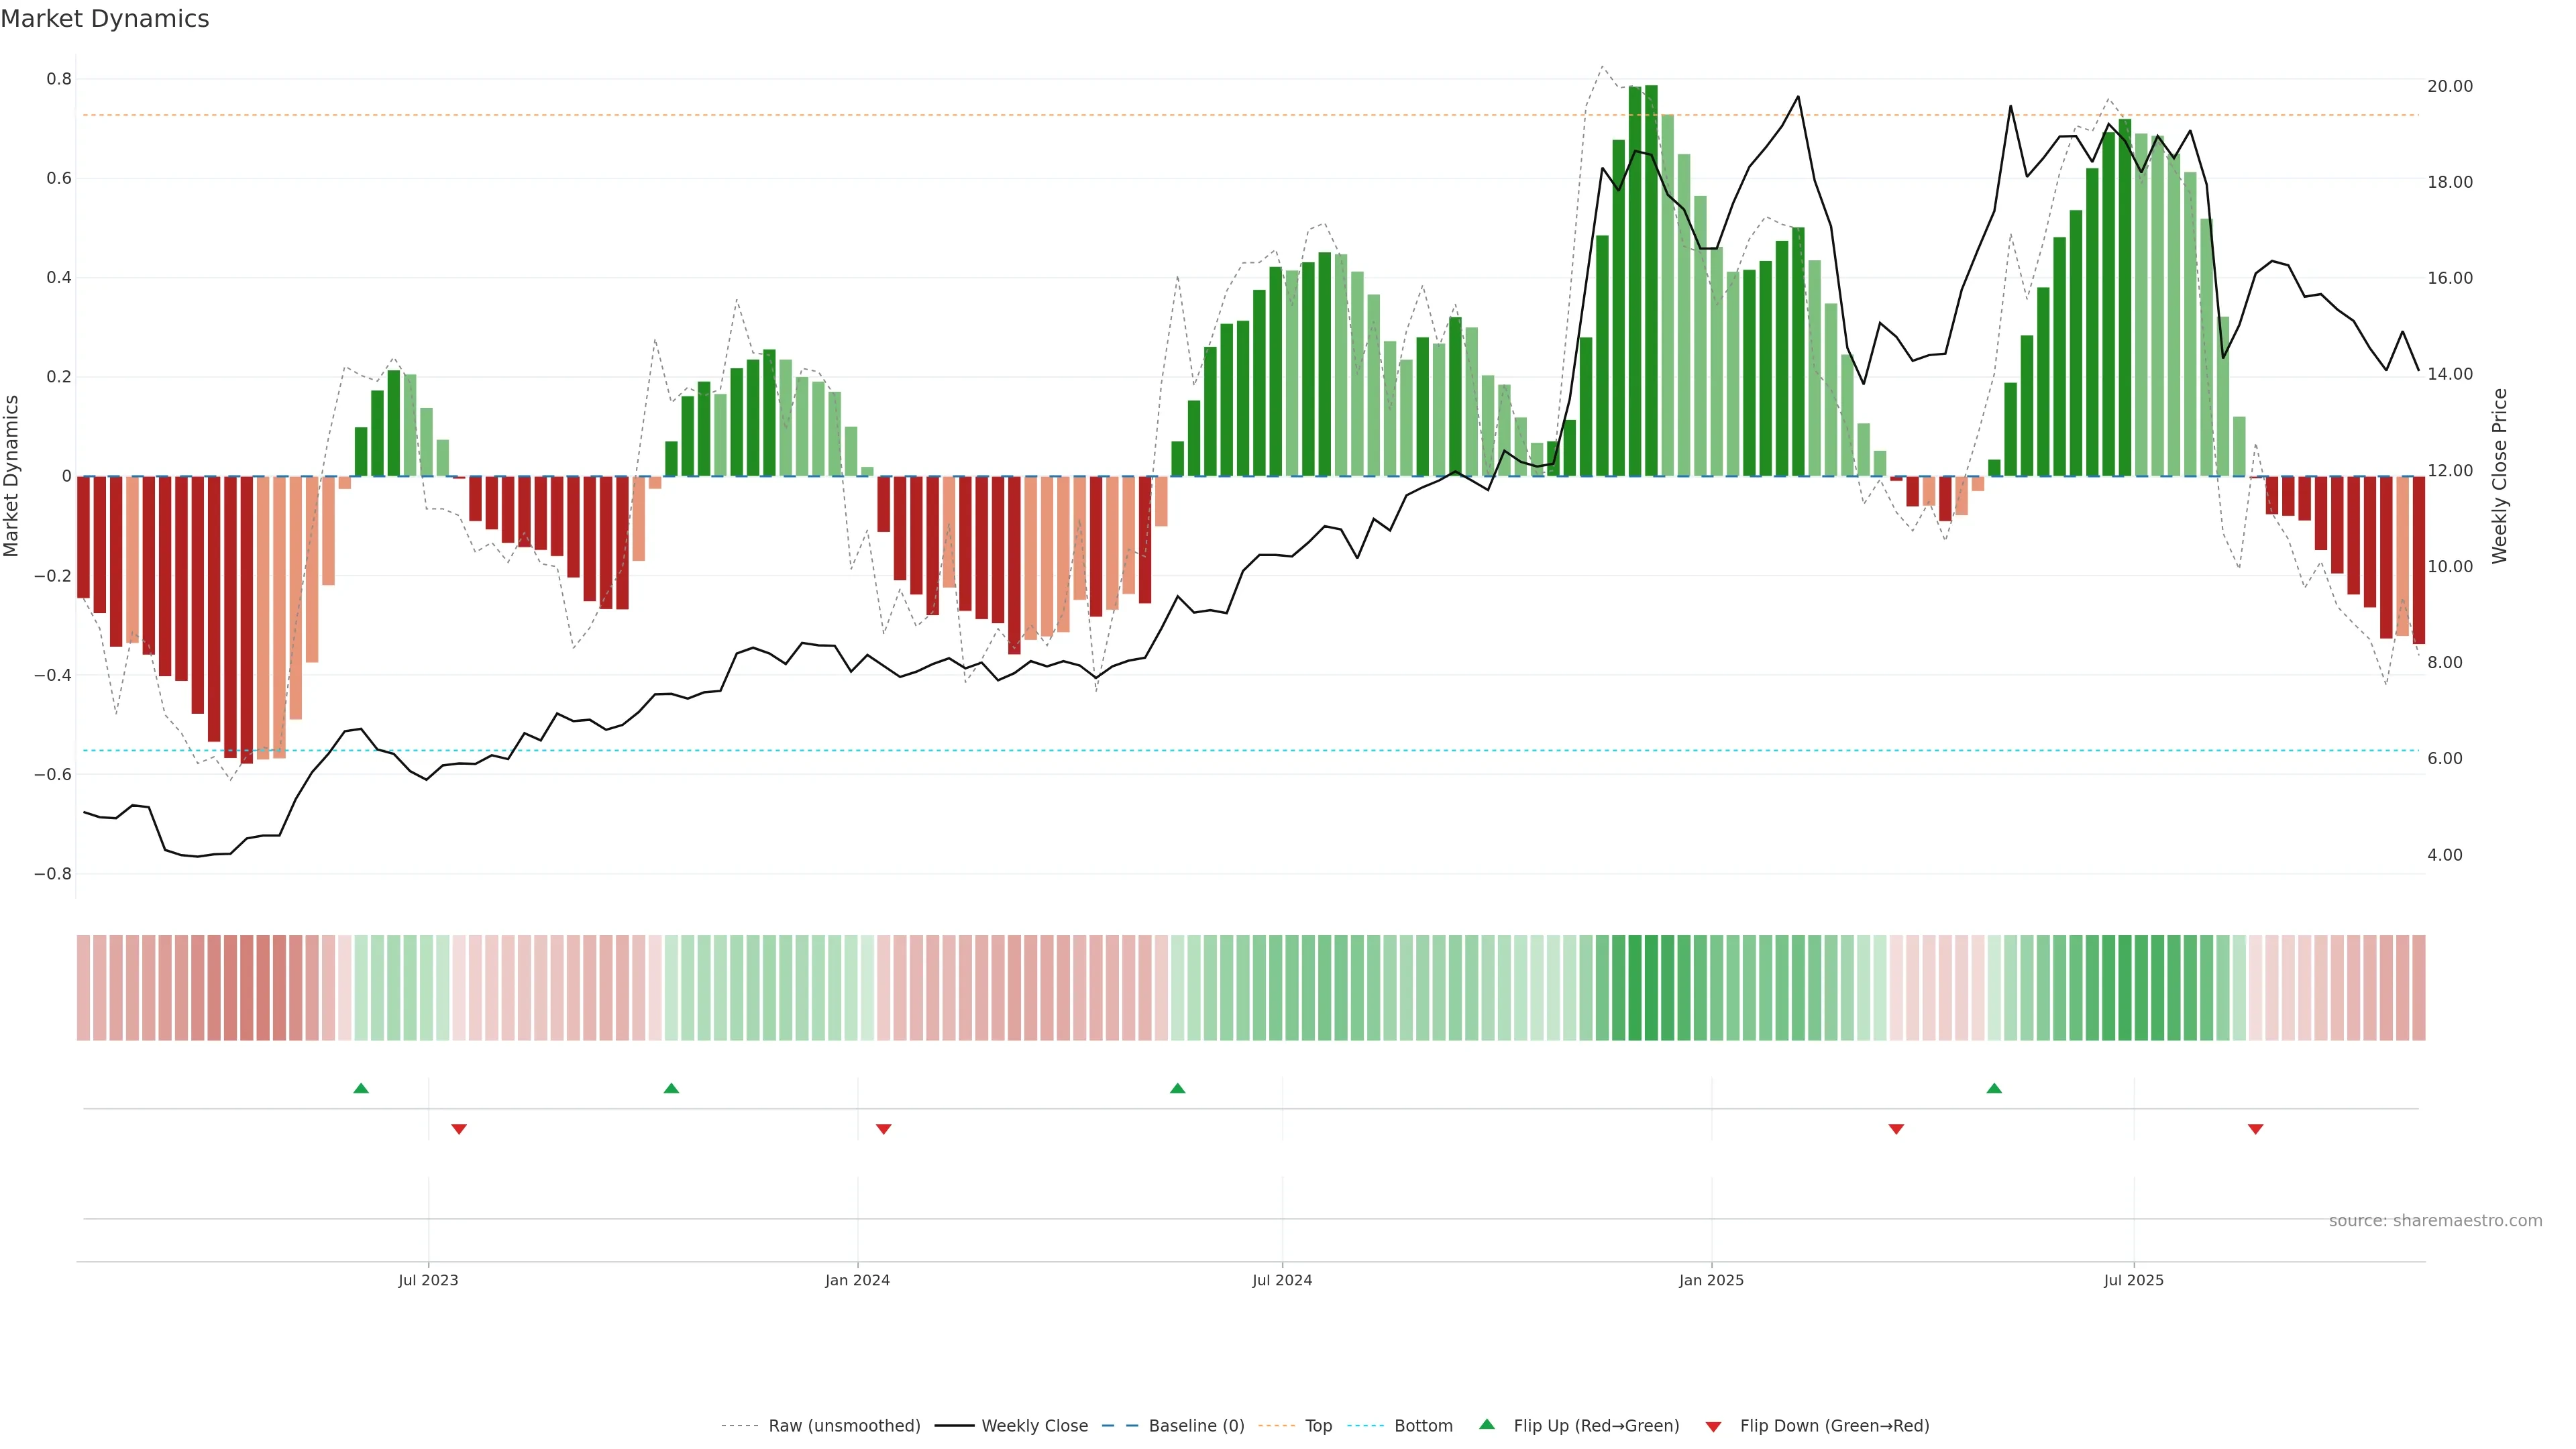Hide the Top threshold line via legend
The image size is (2576, 1449).
click(1317, 1426)
